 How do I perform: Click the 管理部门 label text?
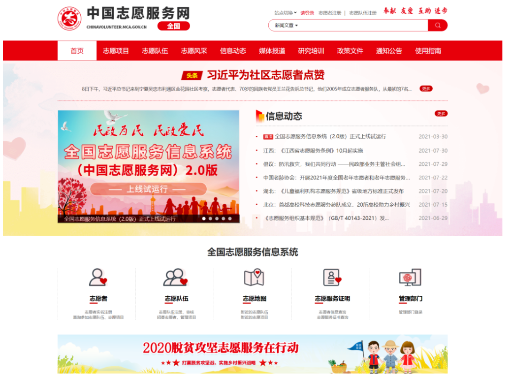pos(410,298)
